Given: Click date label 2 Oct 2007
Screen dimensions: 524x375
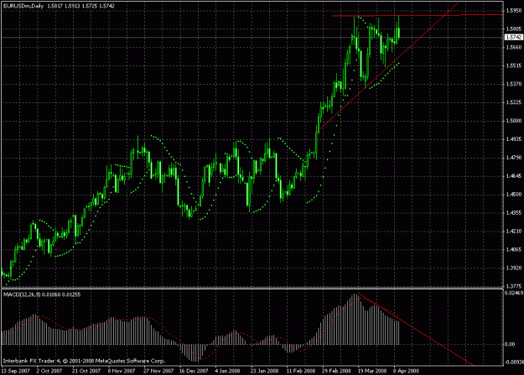Looking at the screenshot, I should (x=49, y=371).
